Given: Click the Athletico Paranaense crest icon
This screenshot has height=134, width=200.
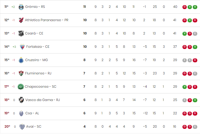Looking at the screenshot, I should 21,20.
